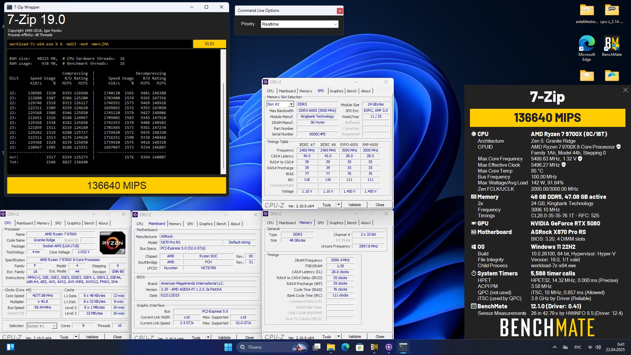Select Mainboard tab in SPD CPU-Z window
This screenshot has height=355, width=631.
point(287,91)
